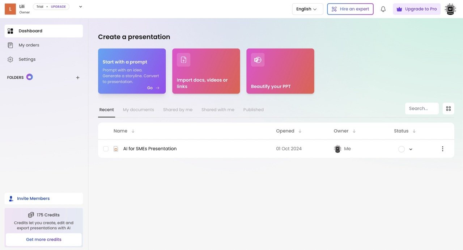Click the Hire an expert button
The width and height of the screenshot is (463, 250).
(350, 9)
